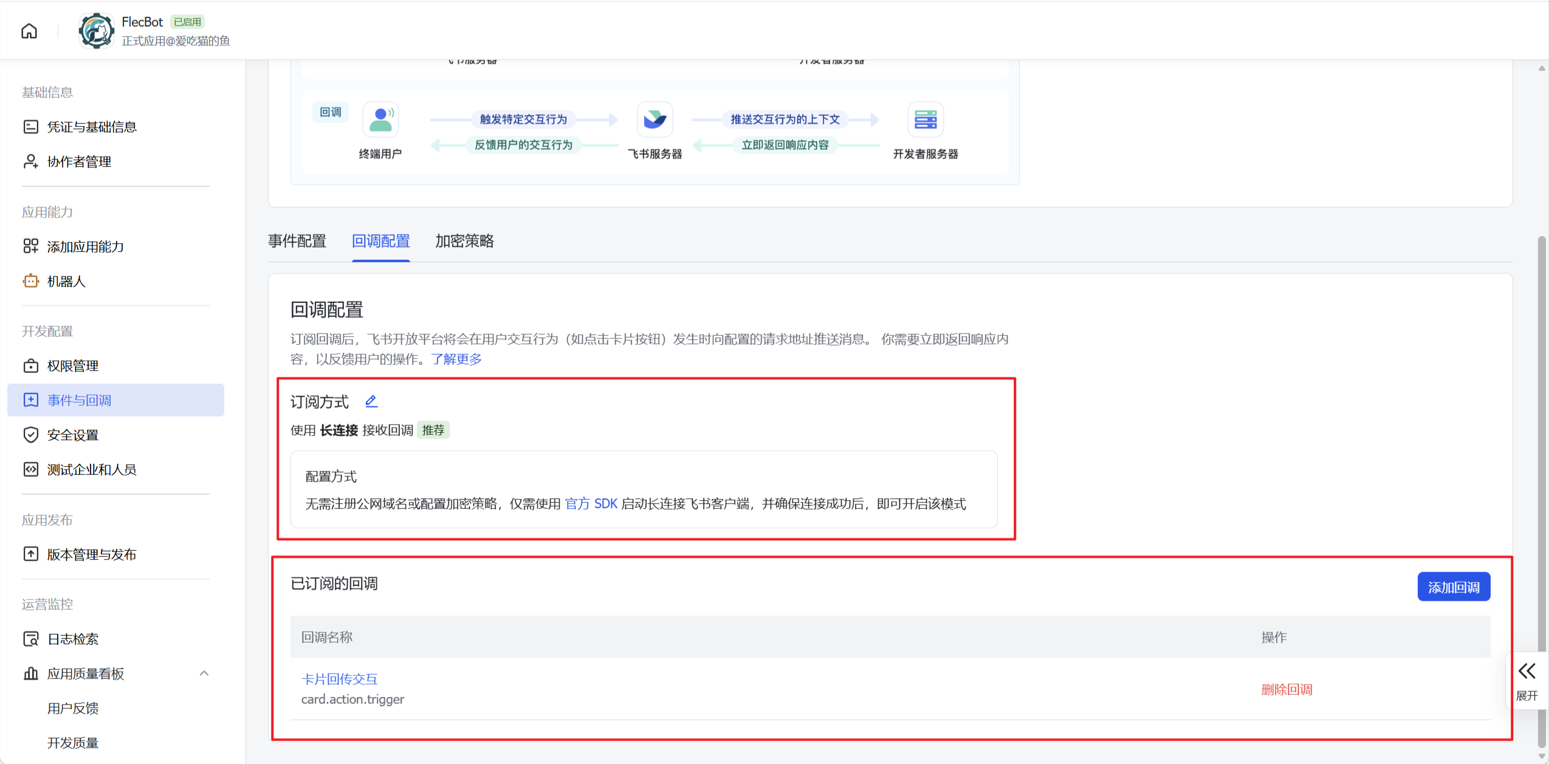Select the 推荐 tag beside 长连接

433,430
